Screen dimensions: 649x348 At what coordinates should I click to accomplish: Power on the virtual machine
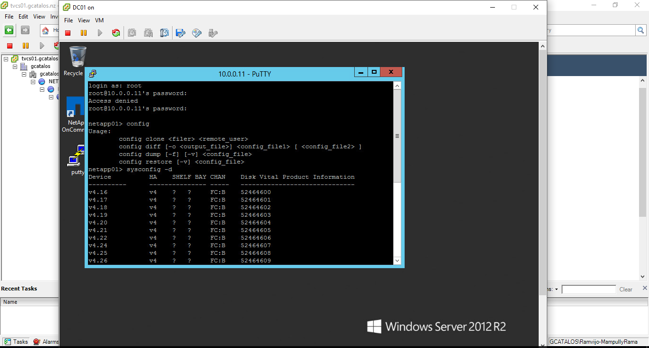coord(99,33)
